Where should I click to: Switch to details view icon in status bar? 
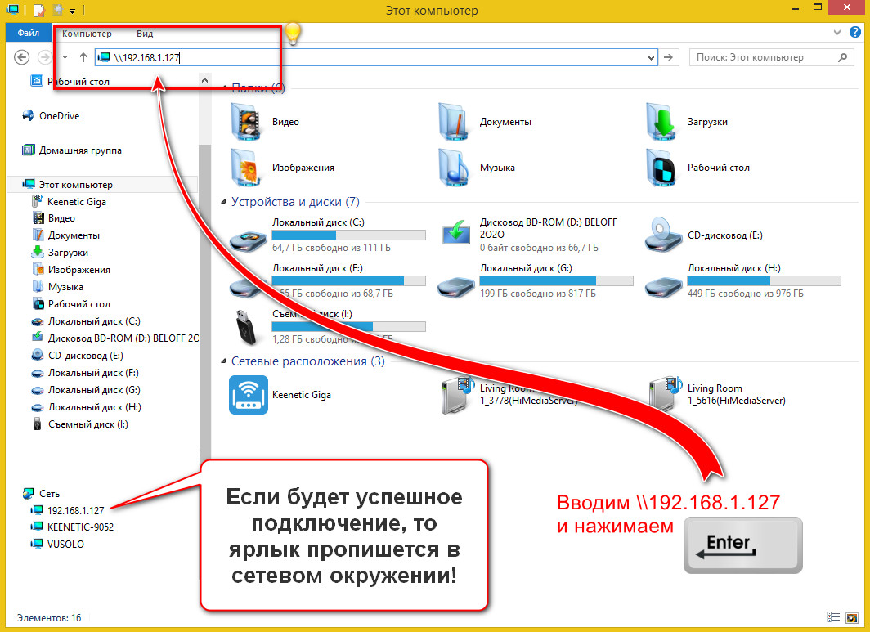(x=833, y=617)
